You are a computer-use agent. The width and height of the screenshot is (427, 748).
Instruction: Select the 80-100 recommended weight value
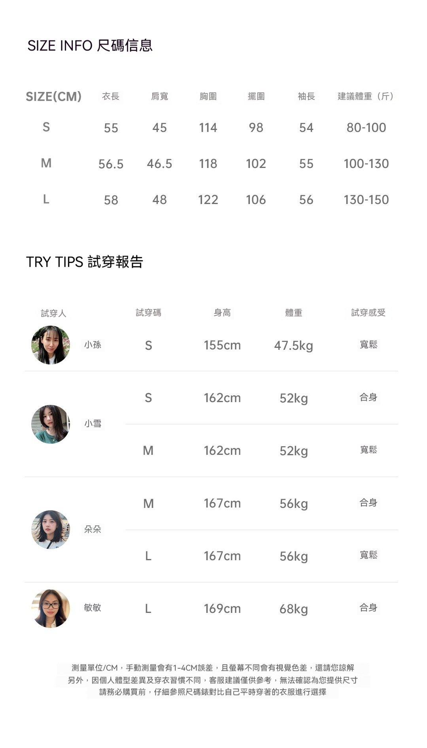[x=366, y=128]
